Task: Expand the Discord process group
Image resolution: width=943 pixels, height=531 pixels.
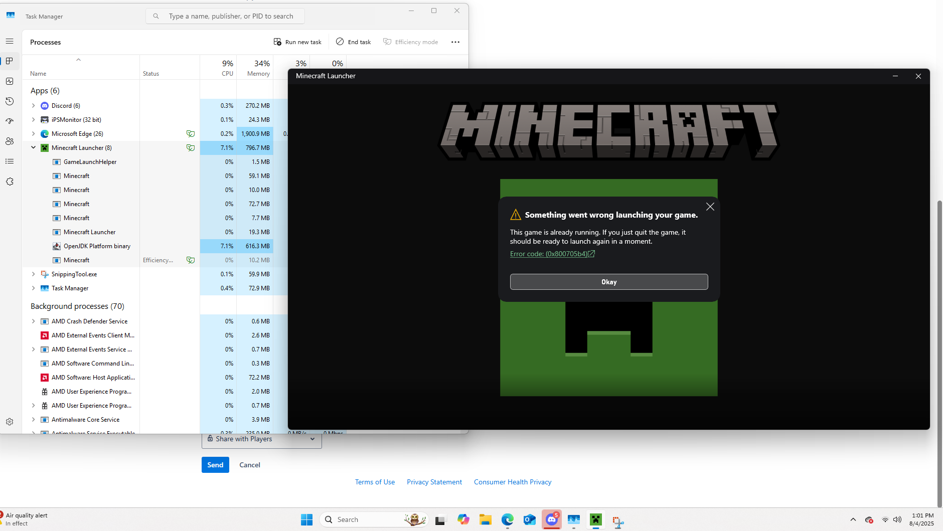Action: point(34,106)
